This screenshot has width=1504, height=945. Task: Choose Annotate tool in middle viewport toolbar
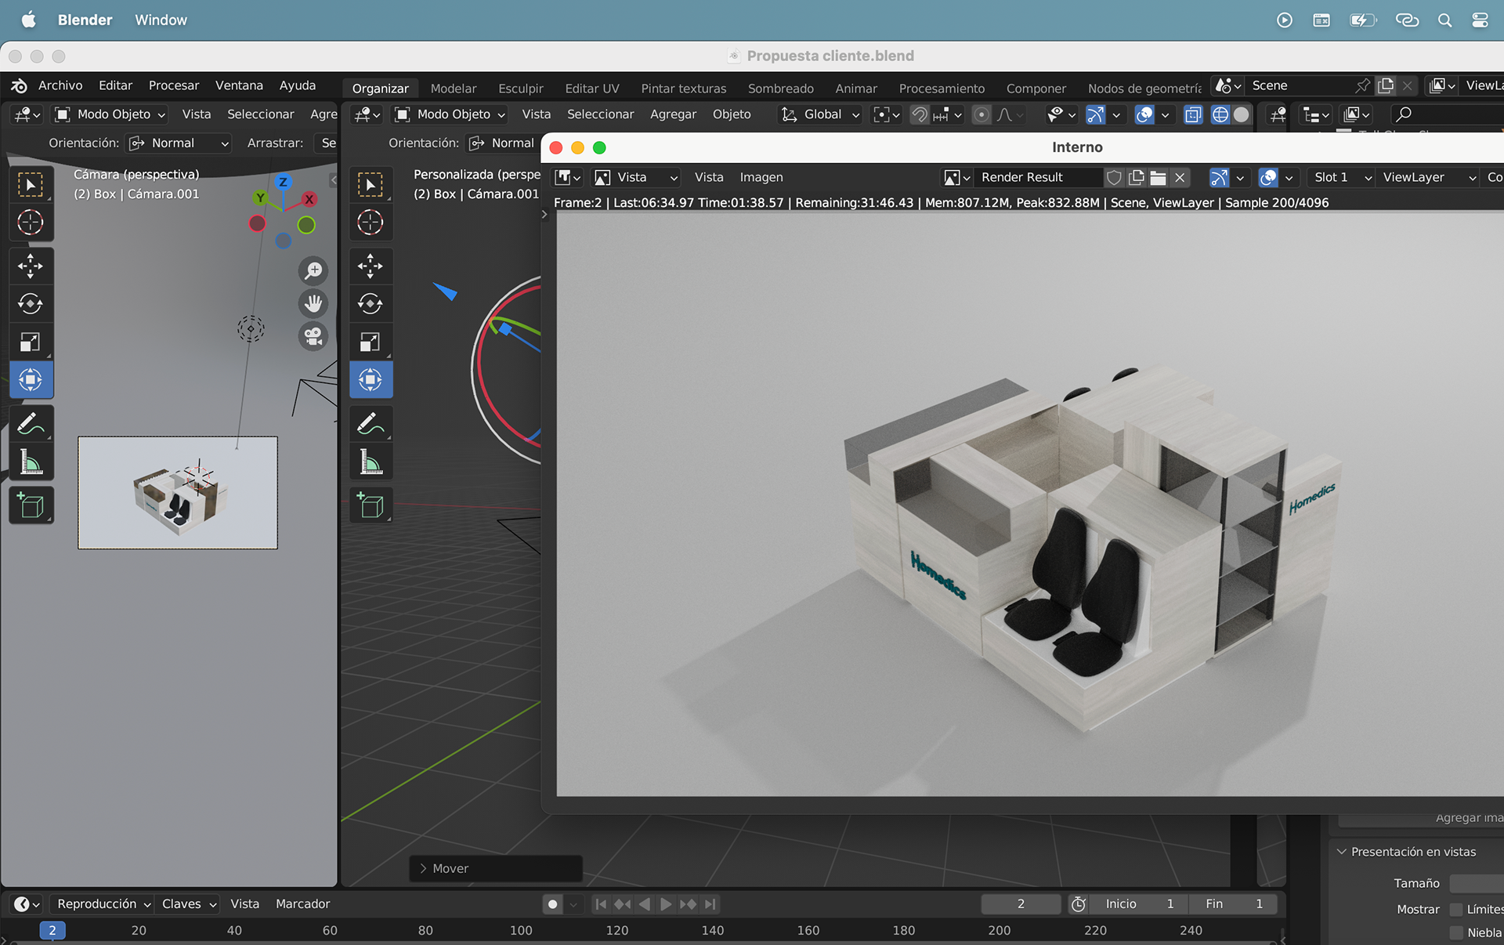pyautogui.click(x=371, y=424)
